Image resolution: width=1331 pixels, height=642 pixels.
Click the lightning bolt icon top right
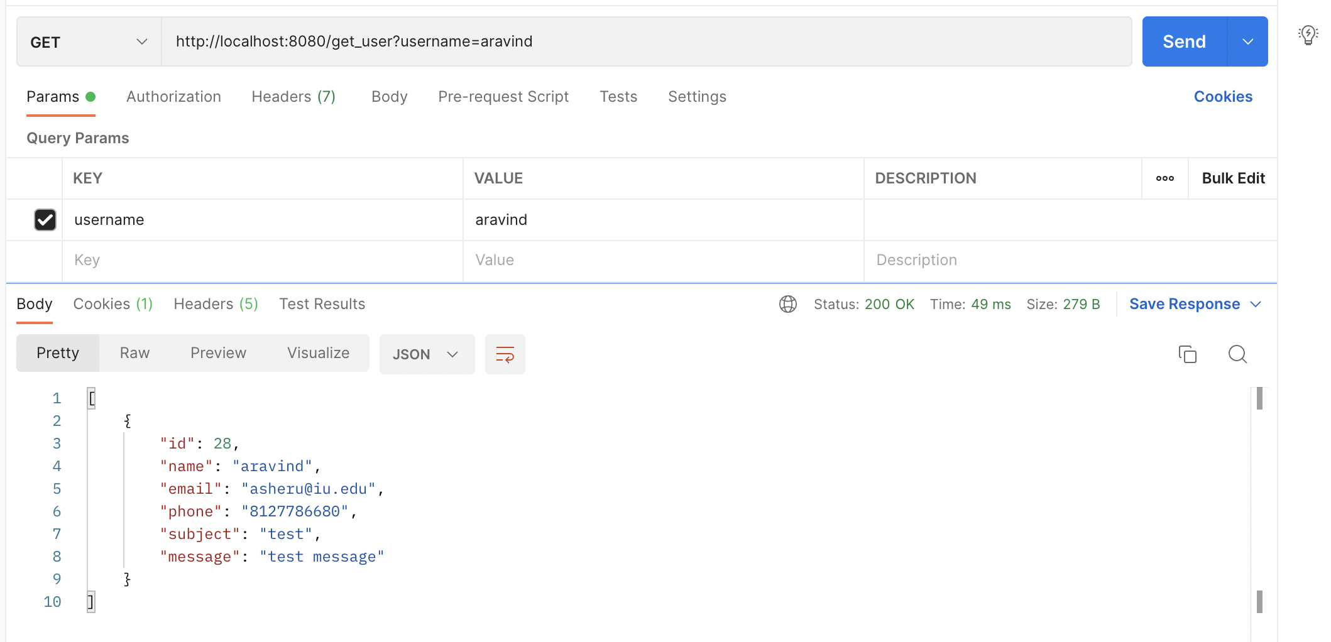pyautogui.click(x=1308, y=35)
